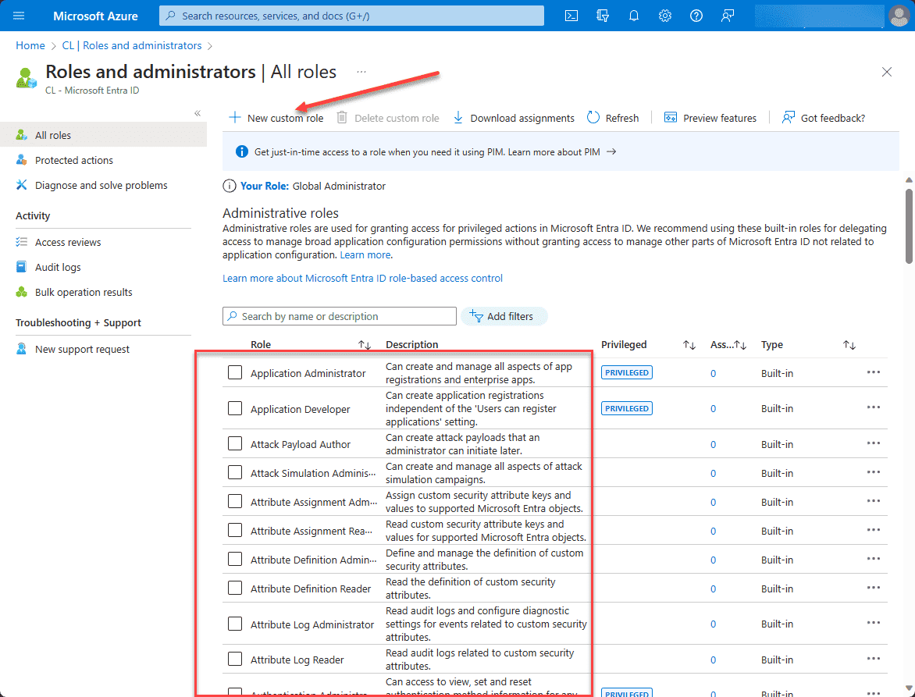Viewport: 915px width, 697px height.
Task: Open the ellipsis menu for Attribute Assignment Administrator
Action: pos(873,501)
